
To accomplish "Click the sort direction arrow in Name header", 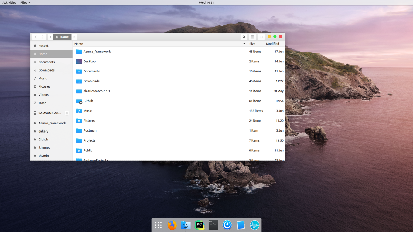I will [x=244, y=44].
